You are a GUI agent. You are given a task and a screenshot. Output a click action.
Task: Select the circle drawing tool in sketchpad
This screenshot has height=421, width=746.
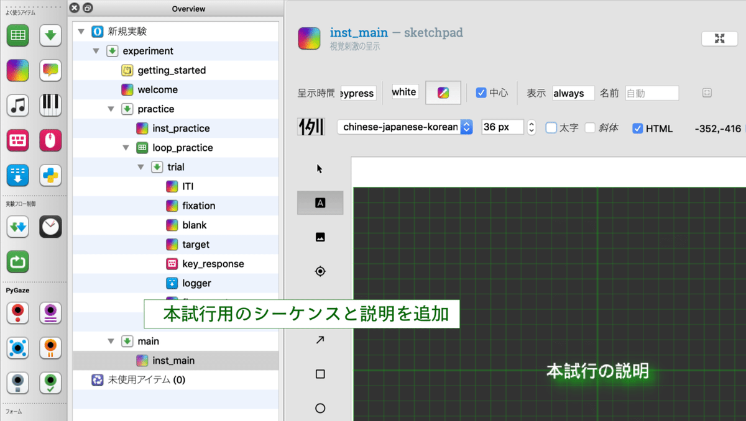[320, 408]
